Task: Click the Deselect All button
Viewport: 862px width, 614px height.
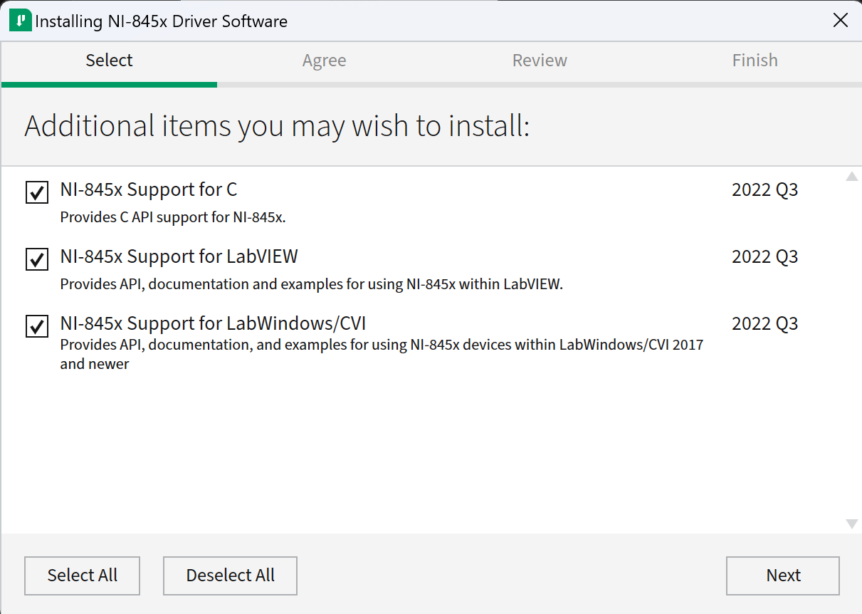Action: pos(230,576)
